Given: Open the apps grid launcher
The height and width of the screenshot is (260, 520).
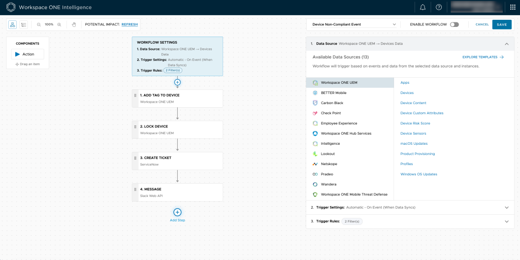Looking at the screenshot, I should tap(512, 7).
